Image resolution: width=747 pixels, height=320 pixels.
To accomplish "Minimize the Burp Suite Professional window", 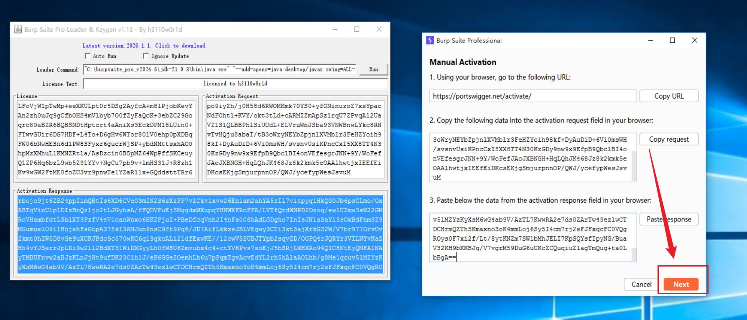I will [x=650, y=41].
